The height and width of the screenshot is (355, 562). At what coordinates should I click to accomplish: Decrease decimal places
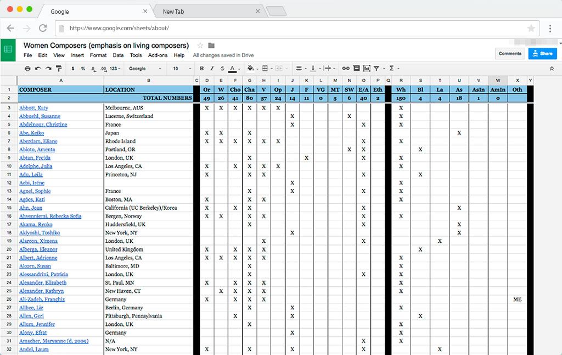93,68
